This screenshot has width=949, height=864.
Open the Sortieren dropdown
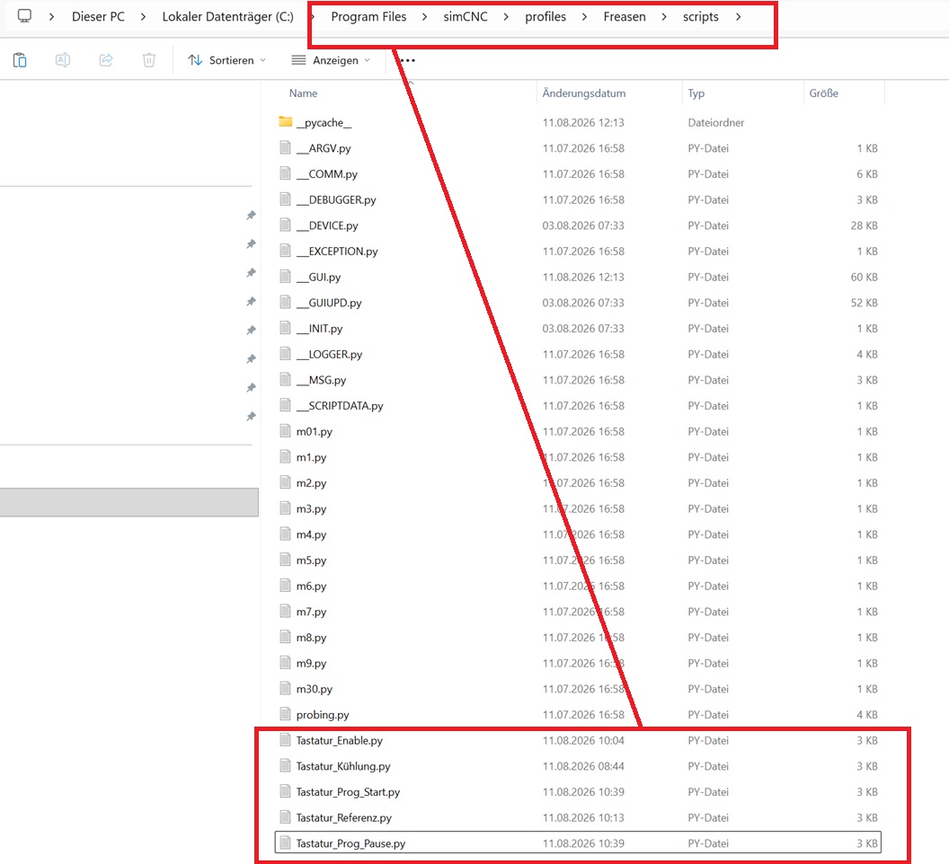[x=227, y=60]
